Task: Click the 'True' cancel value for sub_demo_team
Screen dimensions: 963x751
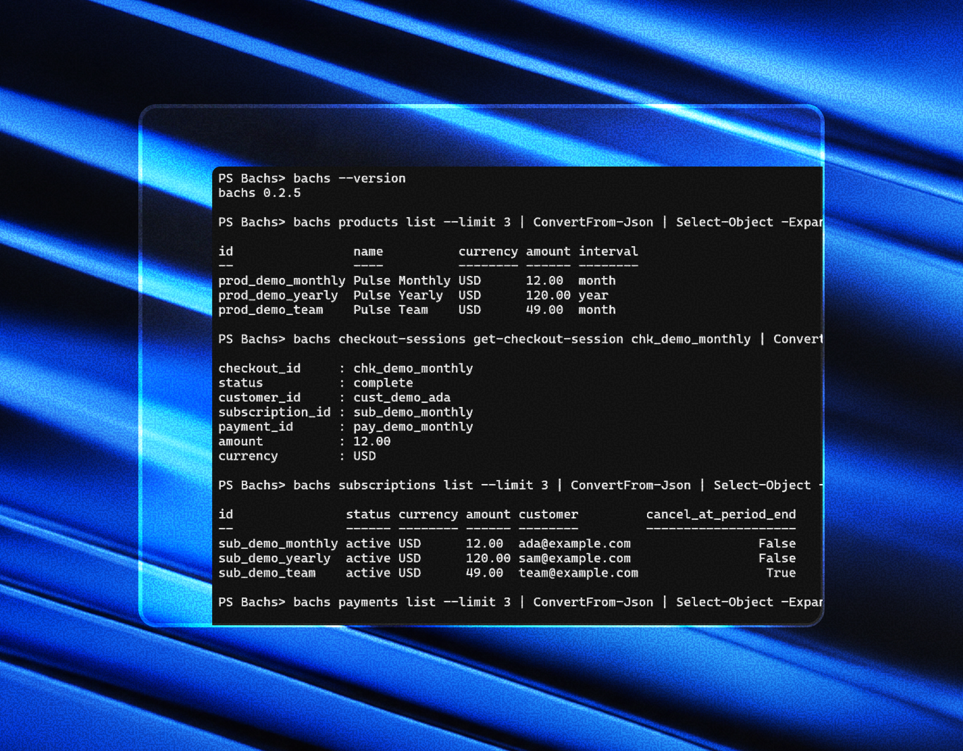Action: click(x=781, y=573)
